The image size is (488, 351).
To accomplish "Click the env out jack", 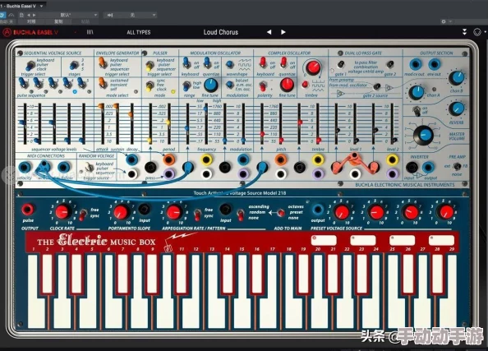I will (434, 65).
